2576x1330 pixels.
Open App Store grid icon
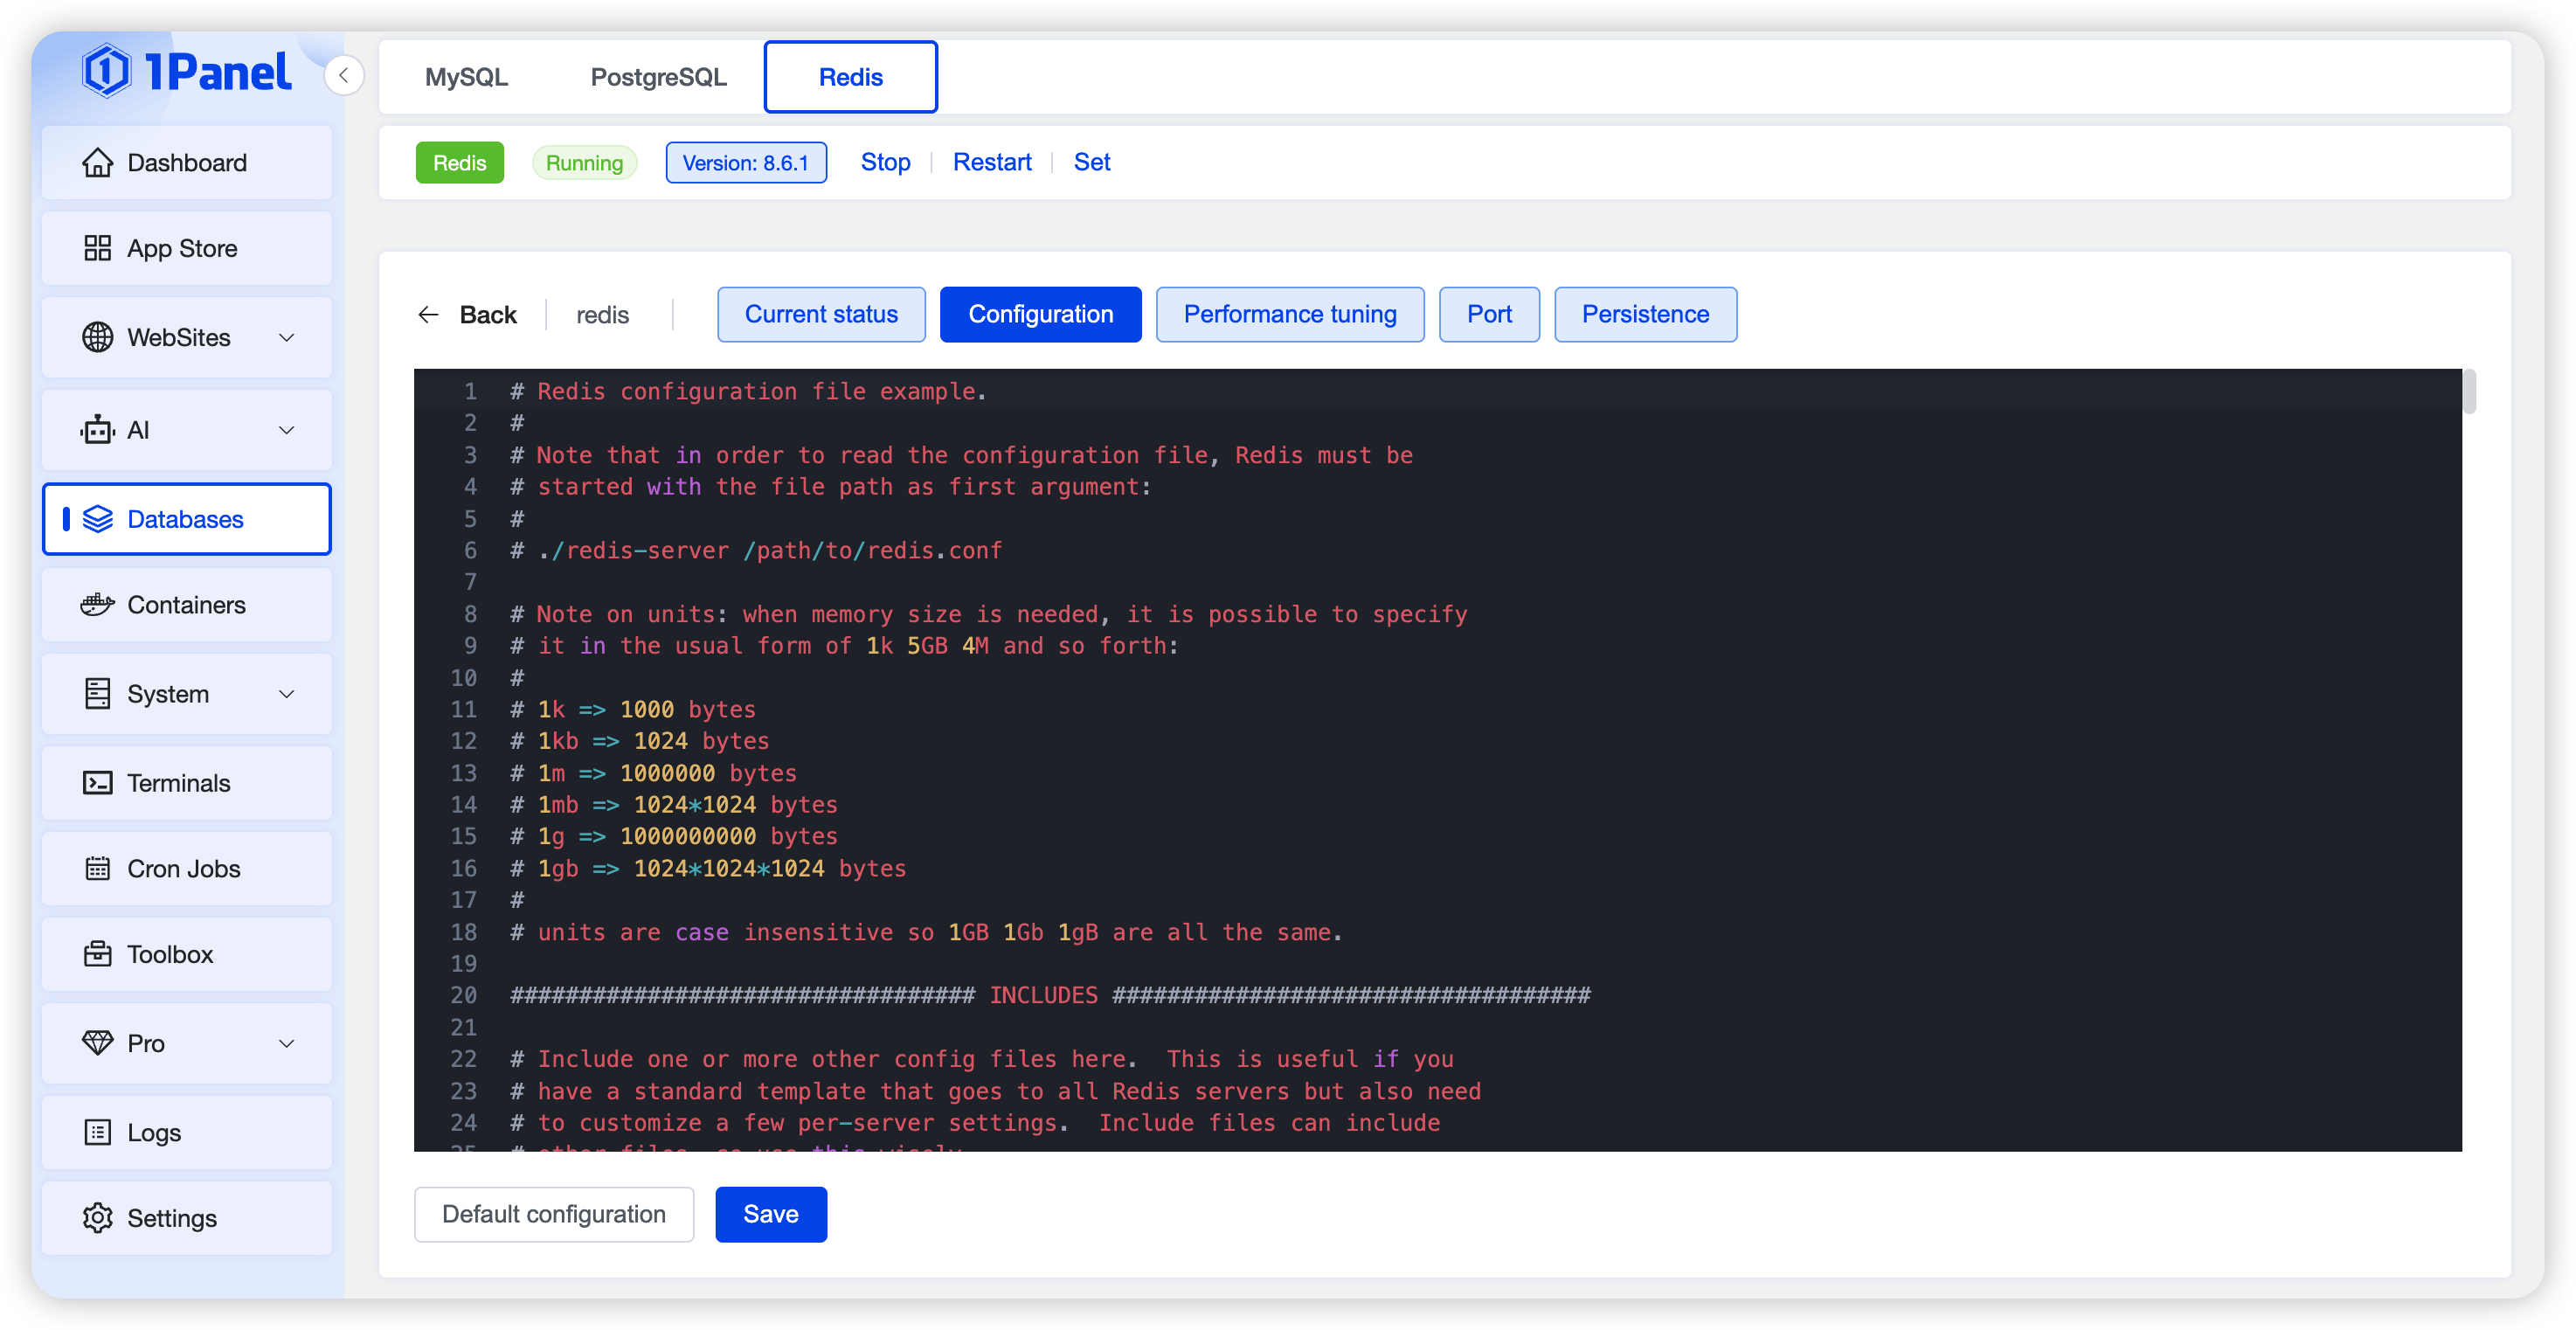click(97, 248)
